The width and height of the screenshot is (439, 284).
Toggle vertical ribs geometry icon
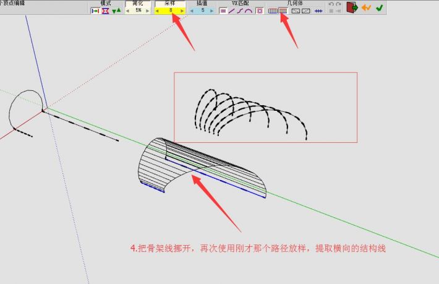click(273, 11)
